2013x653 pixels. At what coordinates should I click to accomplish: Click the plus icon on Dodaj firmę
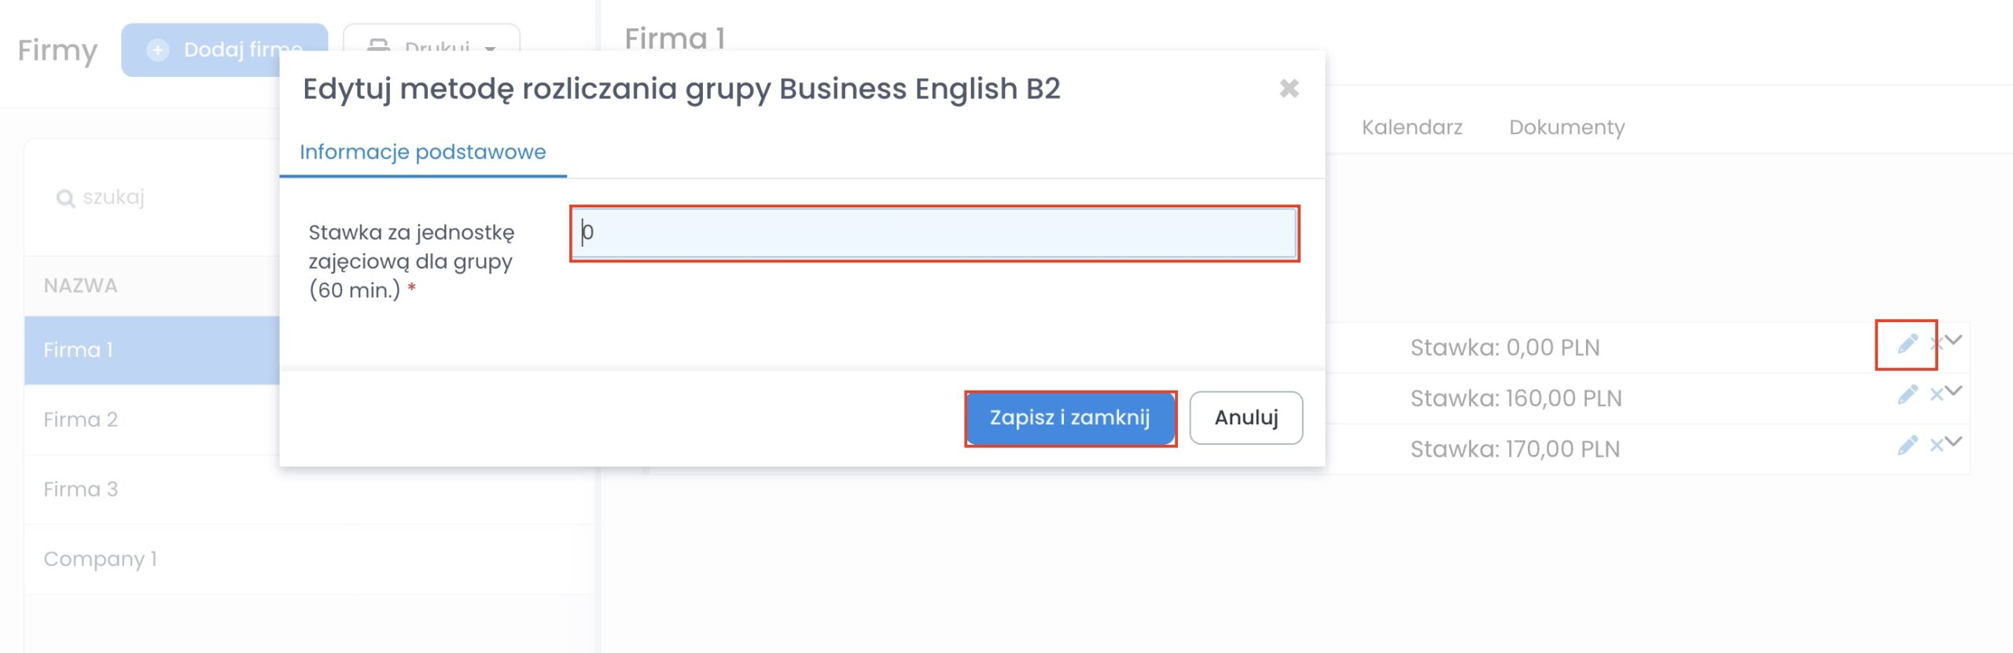click(x=158, y=50)
